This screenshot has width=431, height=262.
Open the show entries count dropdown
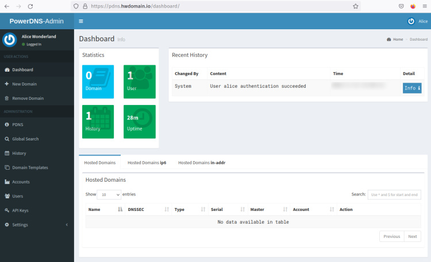109,194
